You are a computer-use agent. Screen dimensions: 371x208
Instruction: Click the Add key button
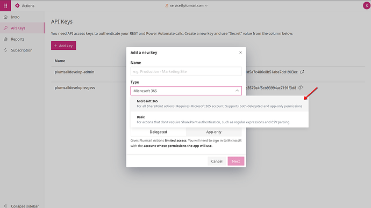[63, 46]
